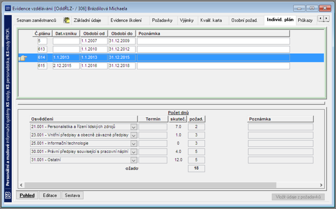The image size is (336, 209).
Task: Click the 2.12.2015 creation date field
Action: [66, 66]
